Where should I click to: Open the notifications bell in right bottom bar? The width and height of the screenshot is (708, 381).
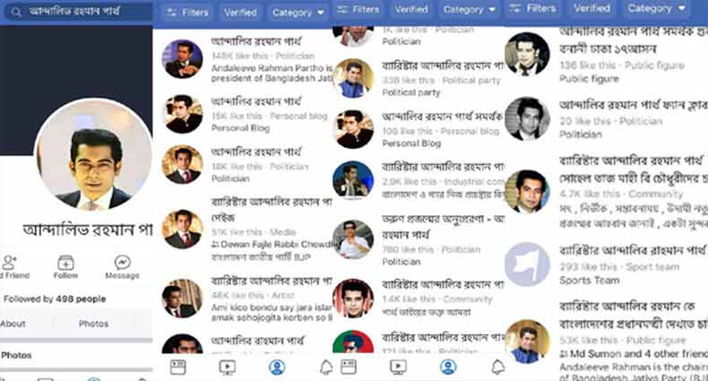pyautogui.click(x=497, y=367)
